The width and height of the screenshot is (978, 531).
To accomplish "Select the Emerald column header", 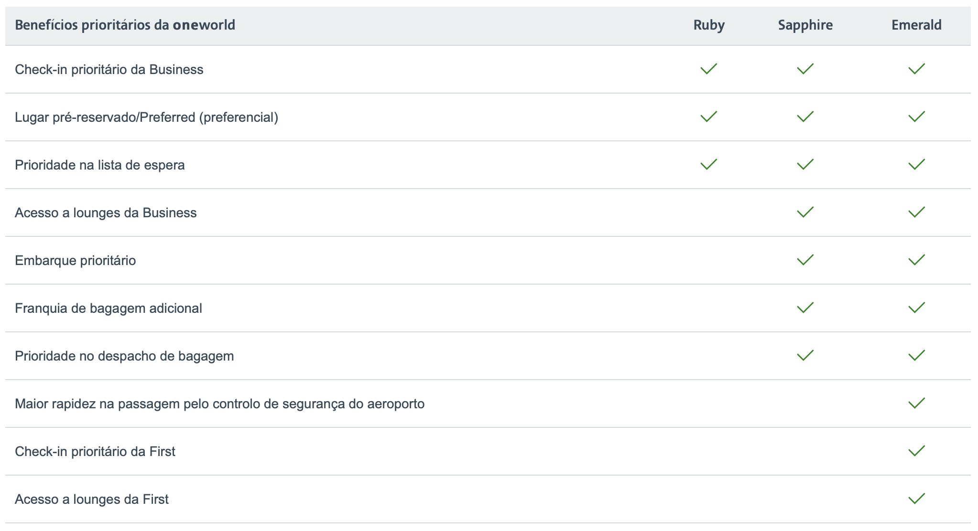I will [x=916, y=25].
